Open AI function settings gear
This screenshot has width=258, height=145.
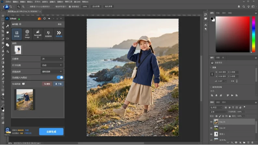pos(20,24)
